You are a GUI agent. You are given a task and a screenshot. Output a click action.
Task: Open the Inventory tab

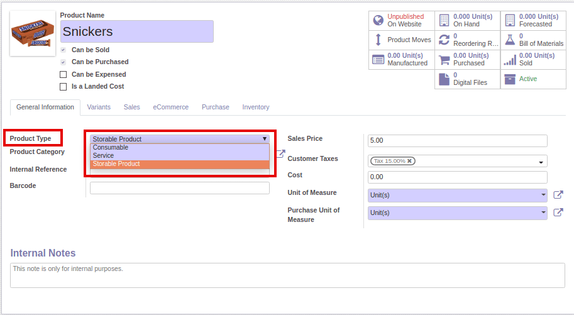pyautogui.click(x=255, y=107)
